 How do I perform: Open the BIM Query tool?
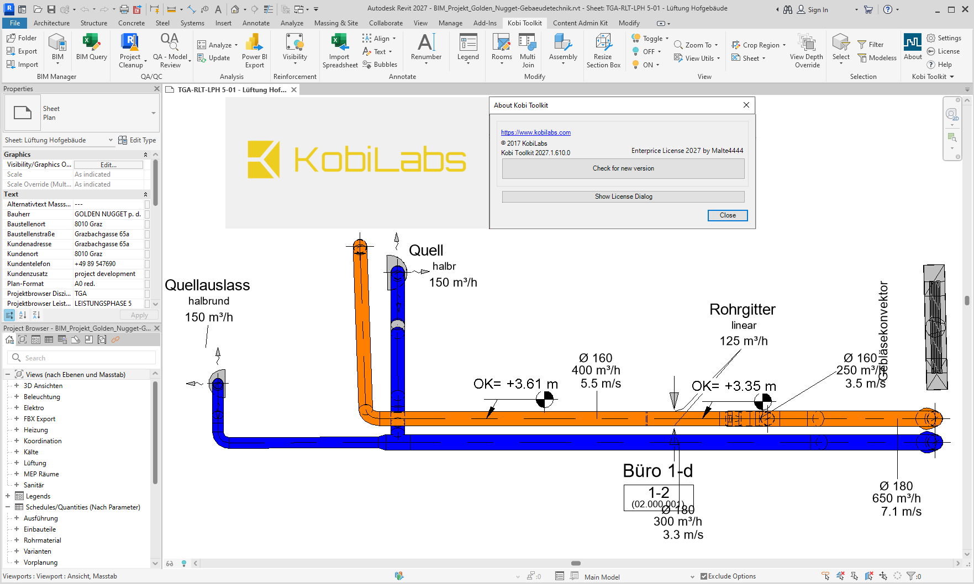91,47
